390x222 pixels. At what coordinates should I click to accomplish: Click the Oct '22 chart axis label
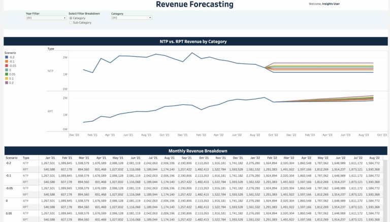(273, 135)
